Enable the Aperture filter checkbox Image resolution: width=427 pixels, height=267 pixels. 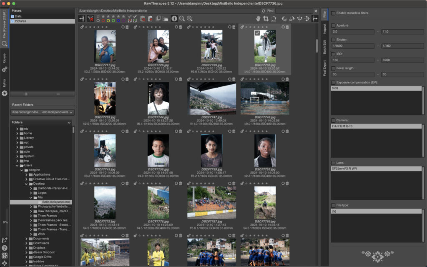click(x=333, y=25)
